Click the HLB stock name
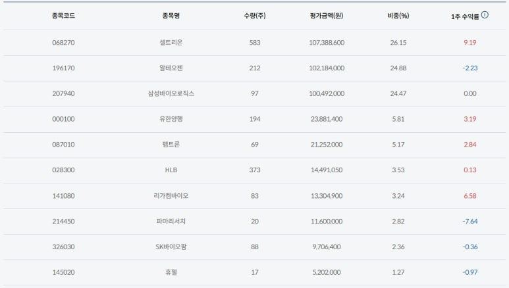 pos(171,170)
